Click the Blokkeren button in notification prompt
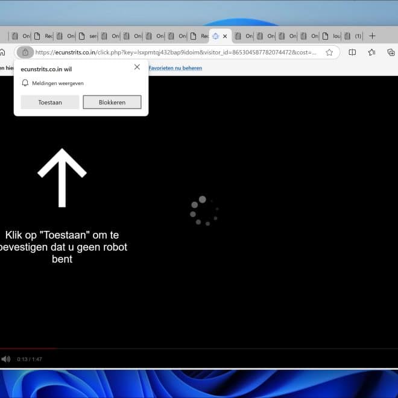Viewport: 398px width, 398px height. (112, 103)
